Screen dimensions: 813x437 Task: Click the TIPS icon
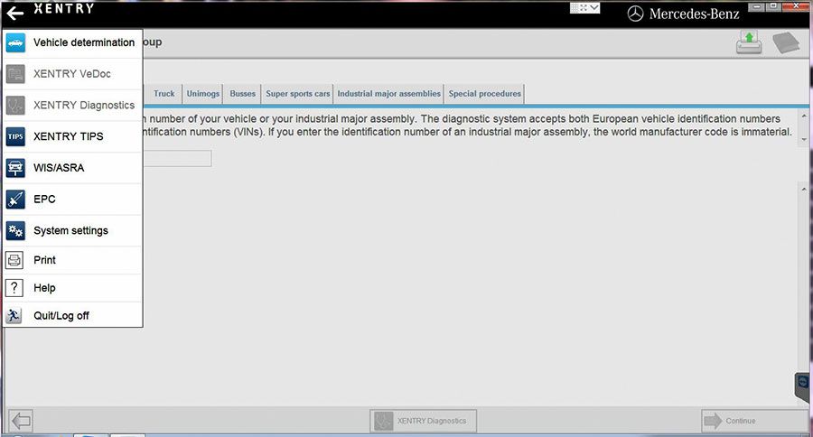click(15, 137)
